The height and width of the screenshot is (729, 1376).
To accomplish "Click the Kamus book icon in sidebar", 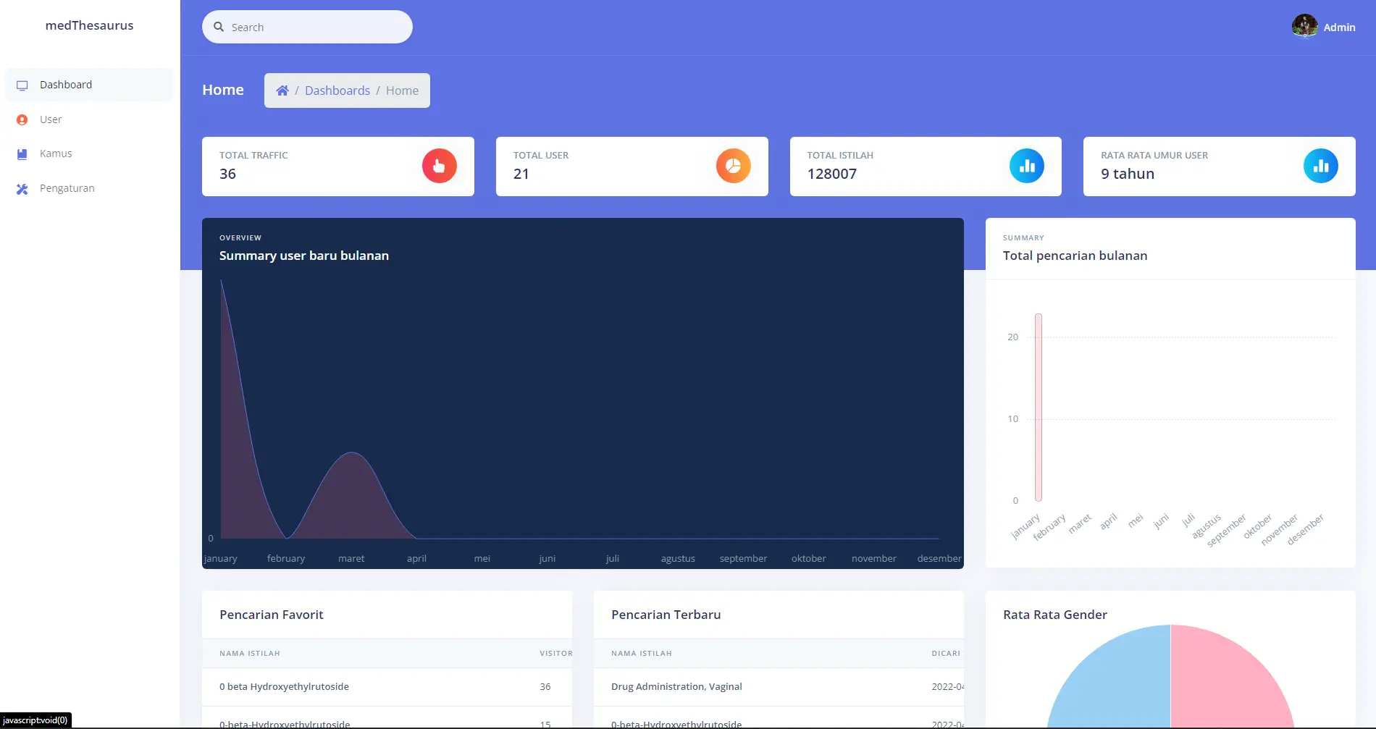I will point(22,154).
